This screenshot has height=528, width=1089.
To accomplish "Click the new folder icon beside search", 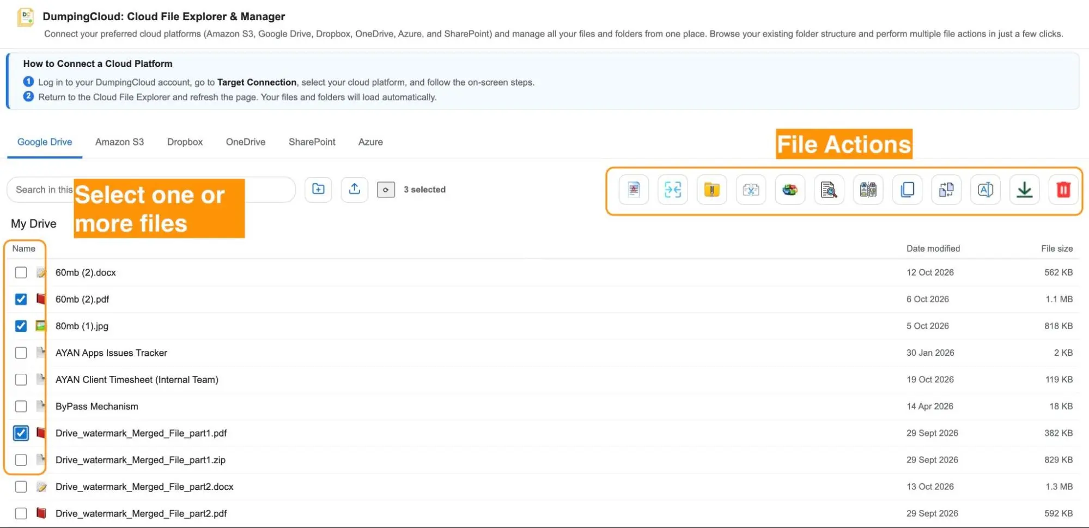I will 318,189.
